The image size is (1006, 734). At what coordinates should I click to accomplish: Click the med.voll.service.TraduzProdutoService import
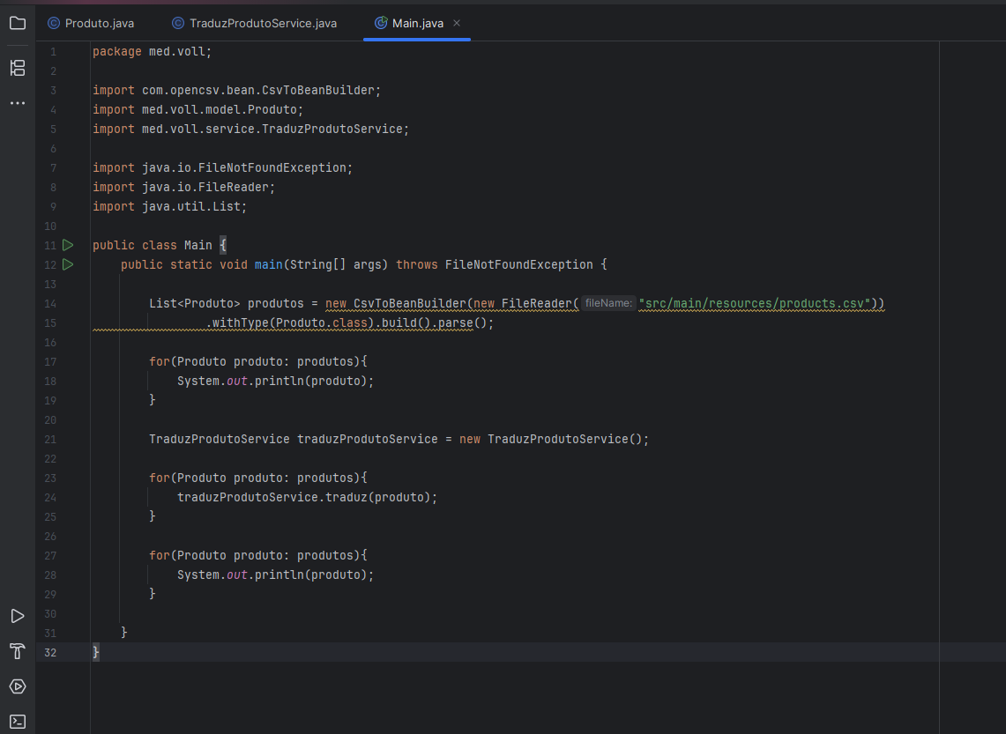tap(251, 129)
